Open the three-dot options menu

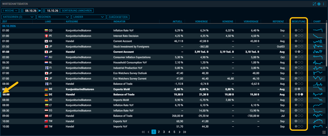[324, 4]
